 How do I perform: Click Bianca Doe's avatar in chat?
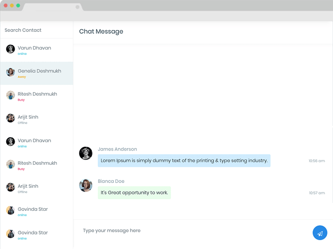[86, 185]
